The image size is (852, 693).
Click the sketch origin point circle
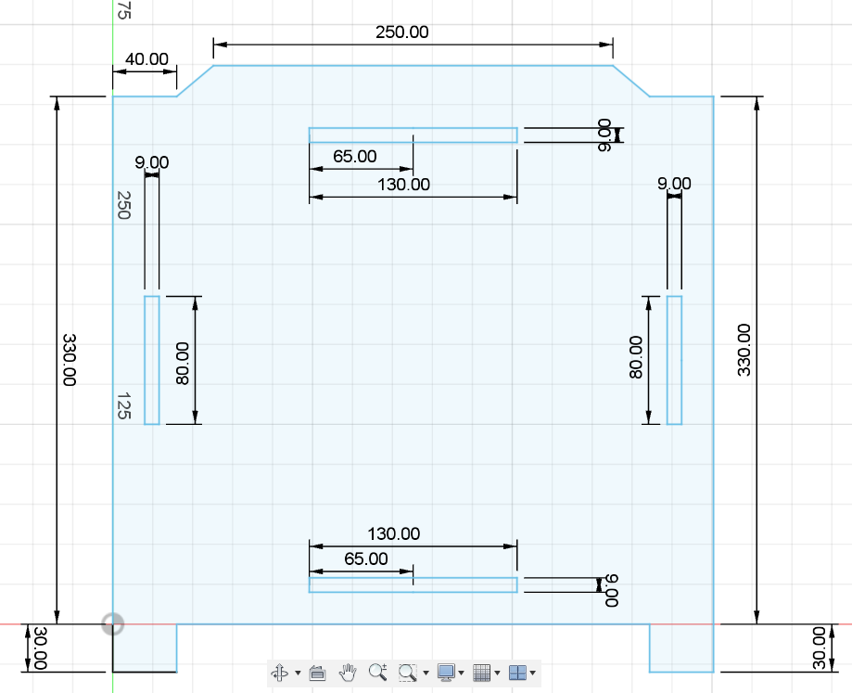coord(113,624)
